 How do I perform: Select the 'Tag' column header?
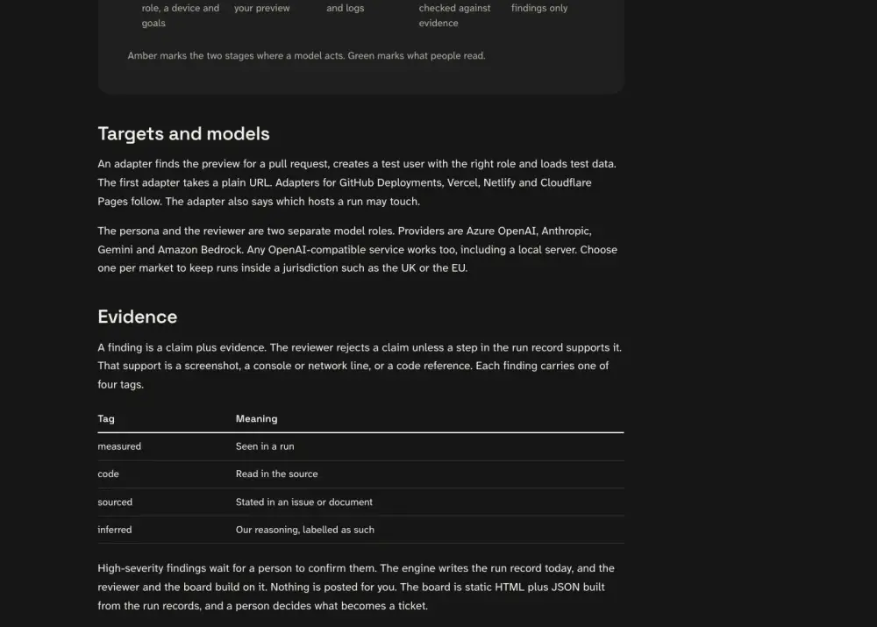coord(106,418)
